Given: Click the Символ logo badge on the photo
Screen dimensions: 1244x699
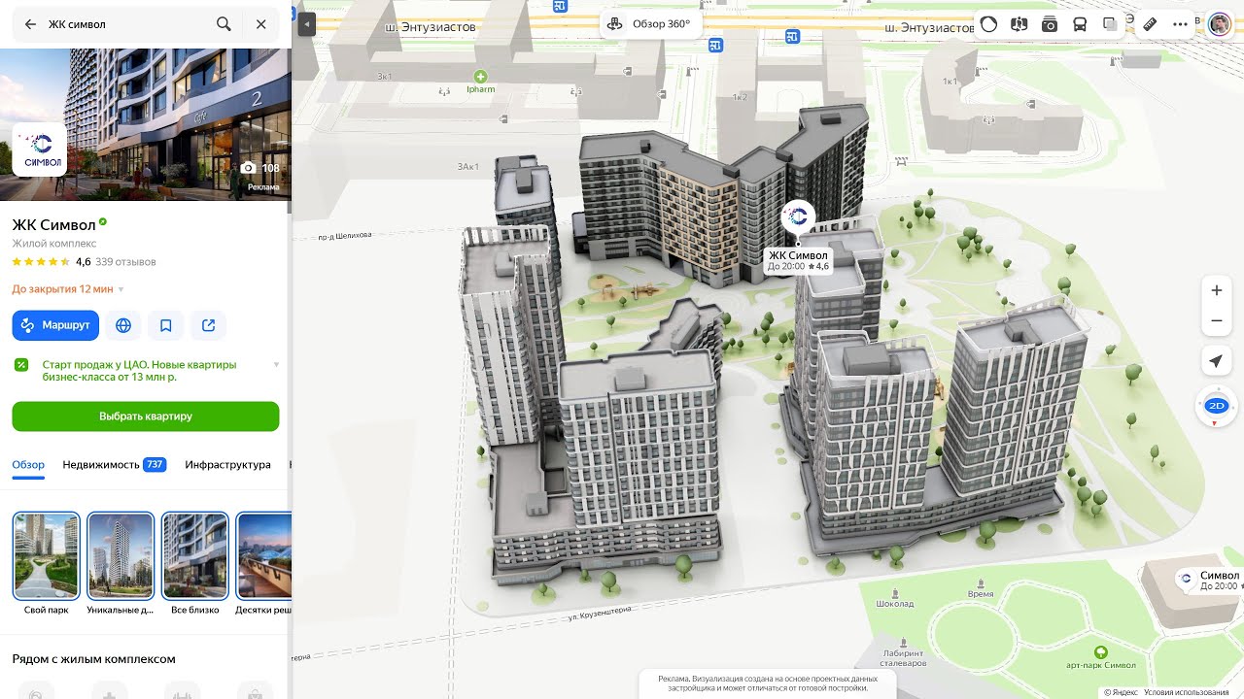Looking at the screenshot, I should (x=40, y=149).
